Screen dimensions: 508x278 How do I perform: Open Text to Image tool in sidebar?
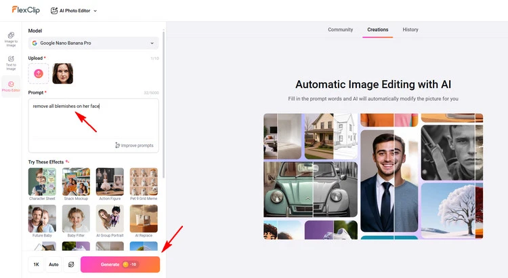click(x=11, y=62)
